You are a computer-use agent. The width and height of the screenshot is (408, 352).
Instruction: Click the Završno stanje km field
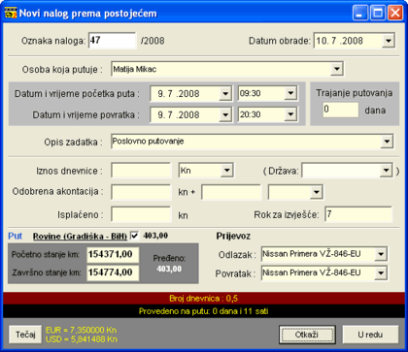point(113,272)
